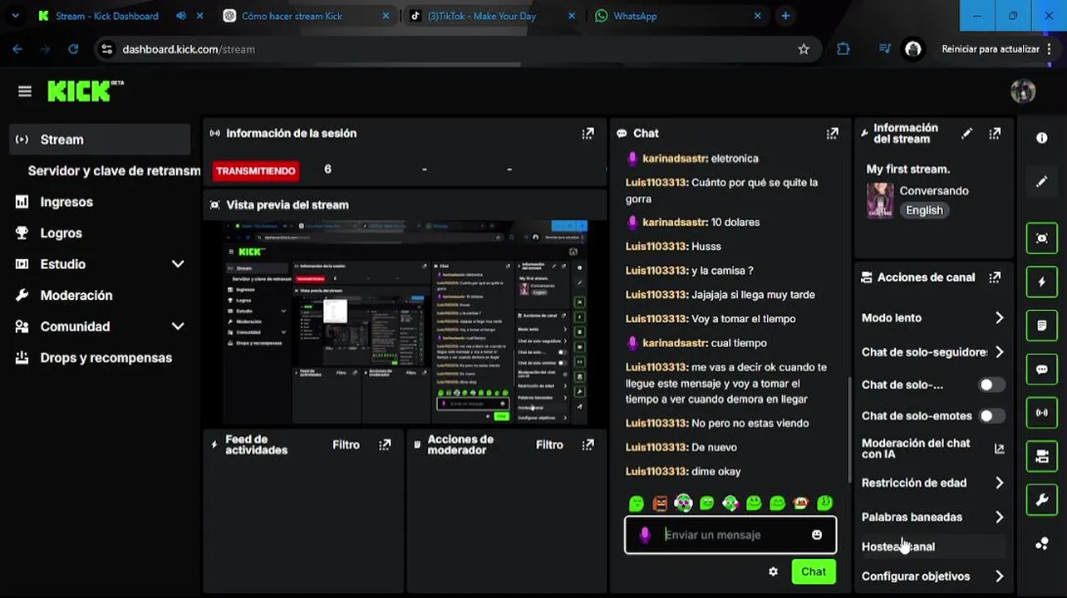Open Servidor y clave de retransmisión

(114, 171)
